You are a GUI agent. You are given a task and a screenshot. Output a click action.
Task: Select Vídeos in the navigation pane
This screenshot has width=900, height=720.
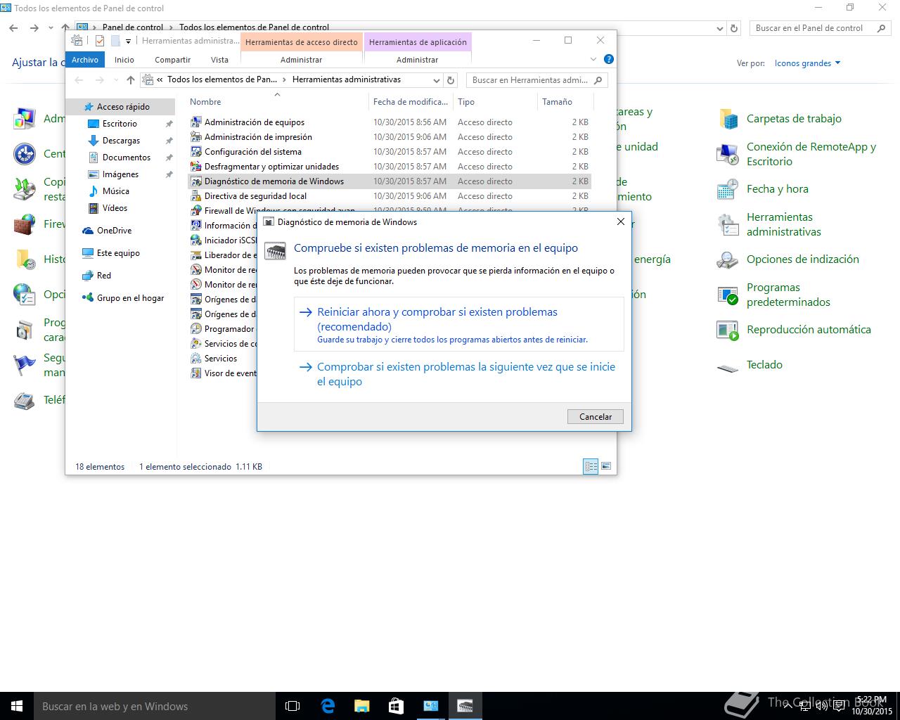(x=115, y=208)
